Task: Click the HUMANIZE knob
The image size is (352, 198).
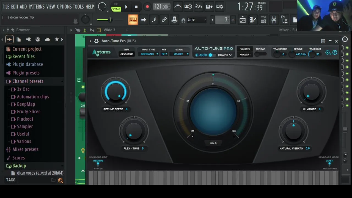Action: [312, 92]
